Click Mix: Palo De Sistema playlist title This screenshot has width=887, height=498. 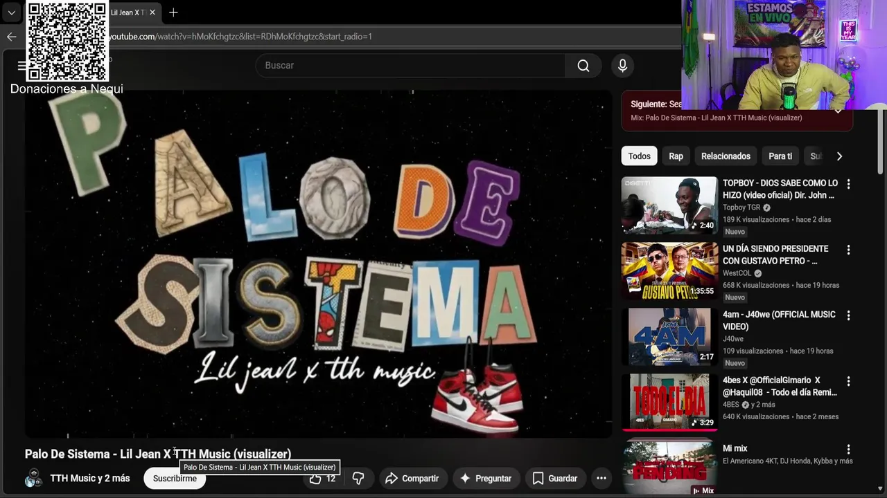click(x=717, y=118)
